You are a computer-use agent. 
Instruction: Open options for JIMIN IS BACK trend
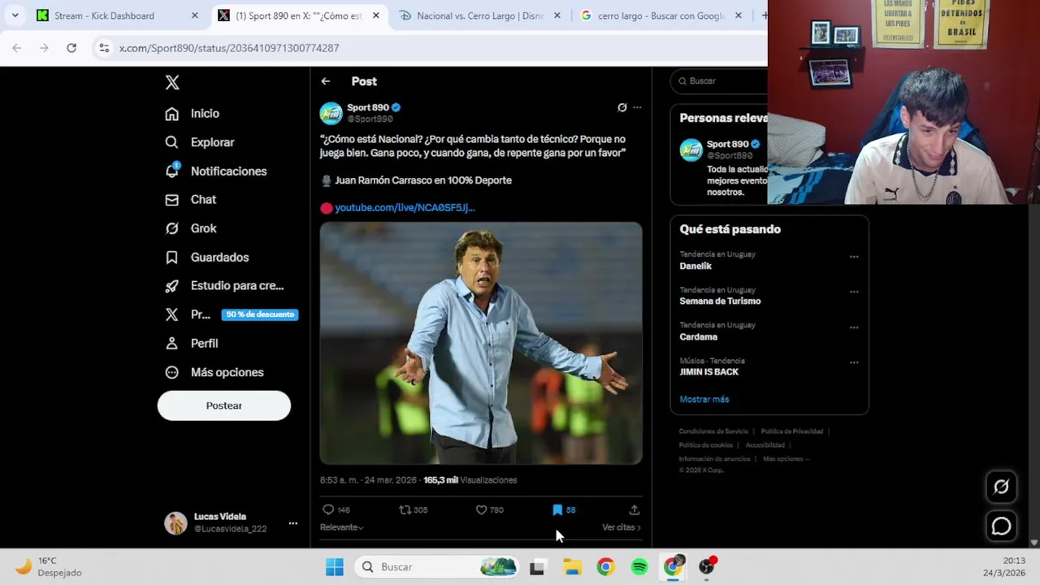point(854,362)
